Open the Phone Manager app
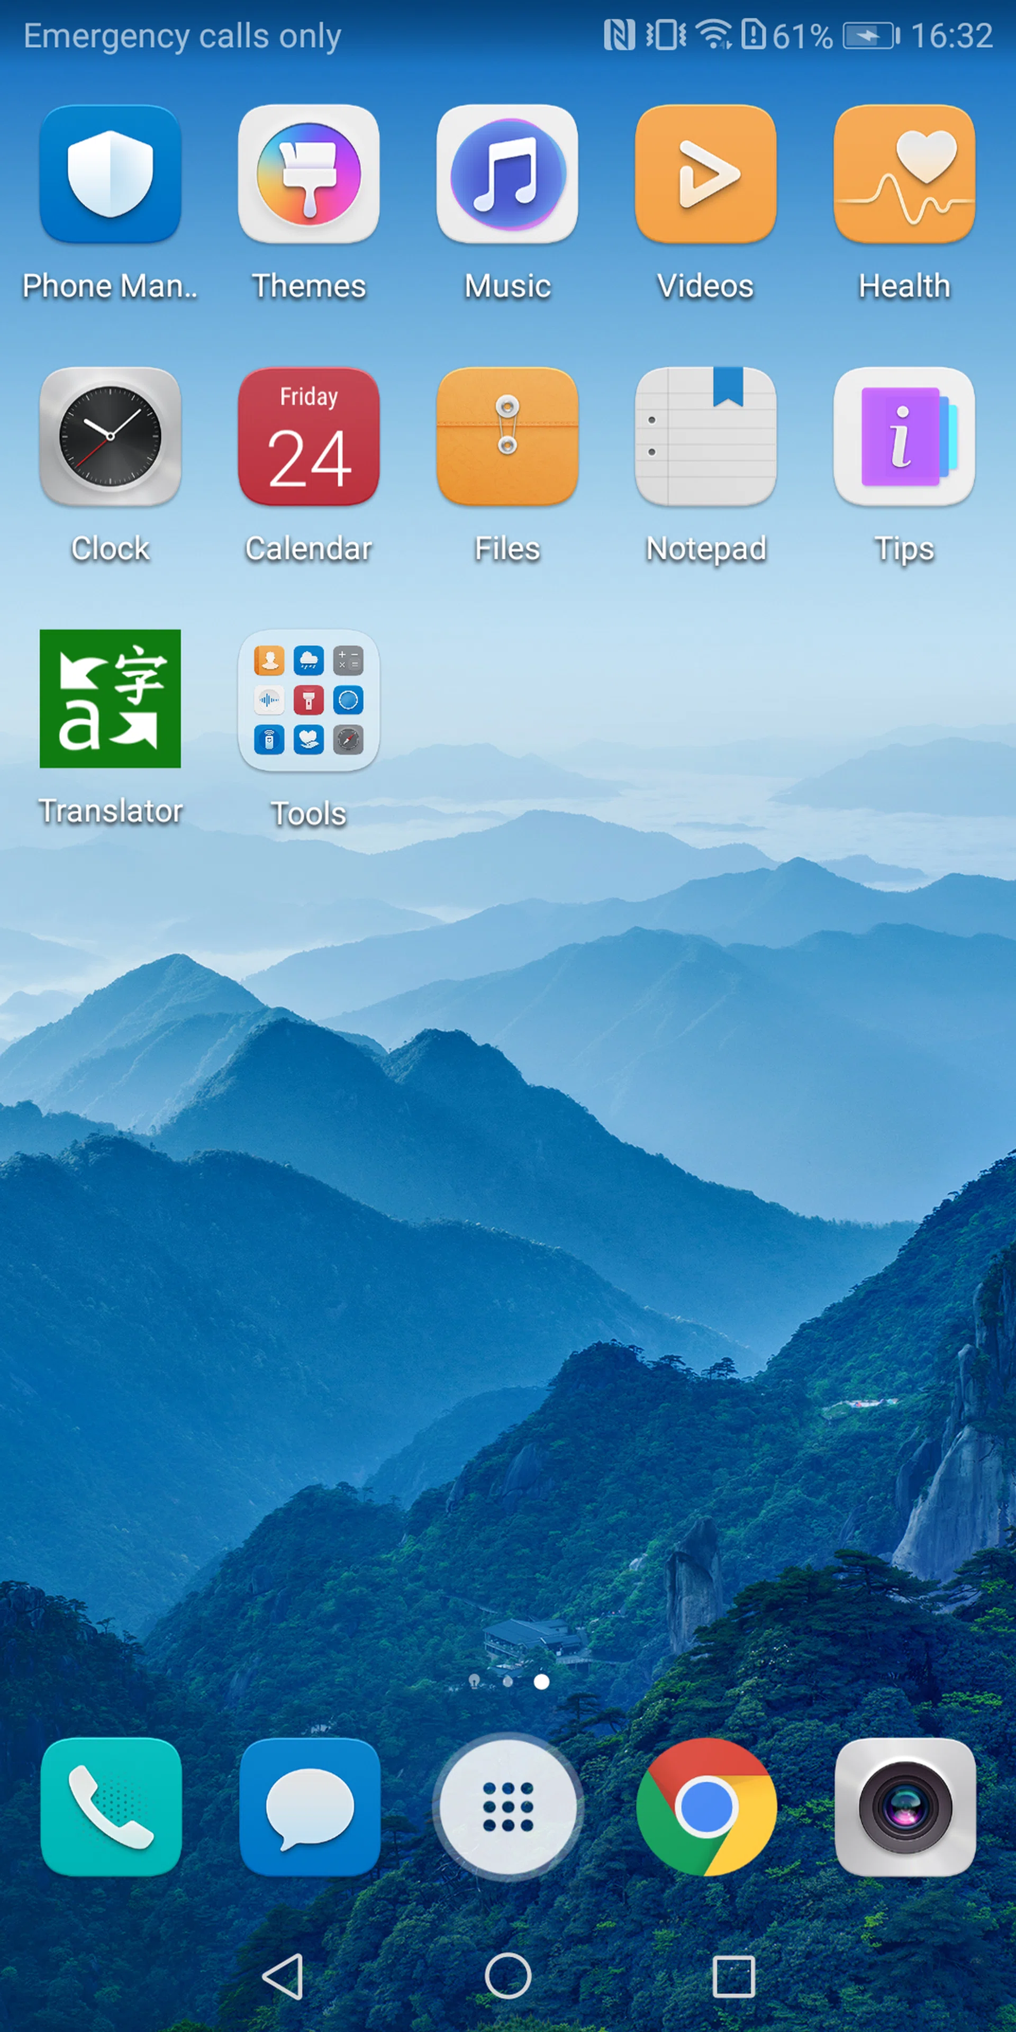 [111, 174]
